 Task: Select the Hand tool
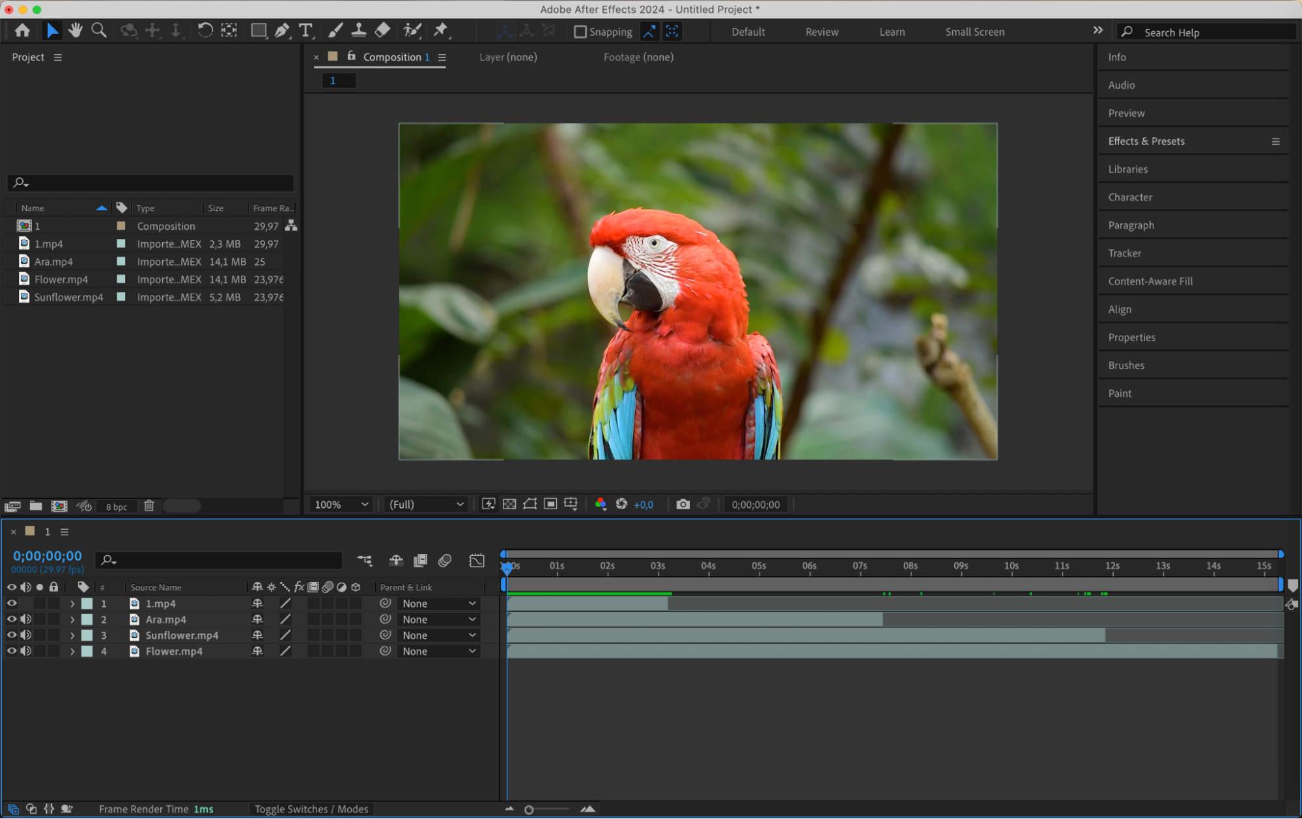coord(76,31)
